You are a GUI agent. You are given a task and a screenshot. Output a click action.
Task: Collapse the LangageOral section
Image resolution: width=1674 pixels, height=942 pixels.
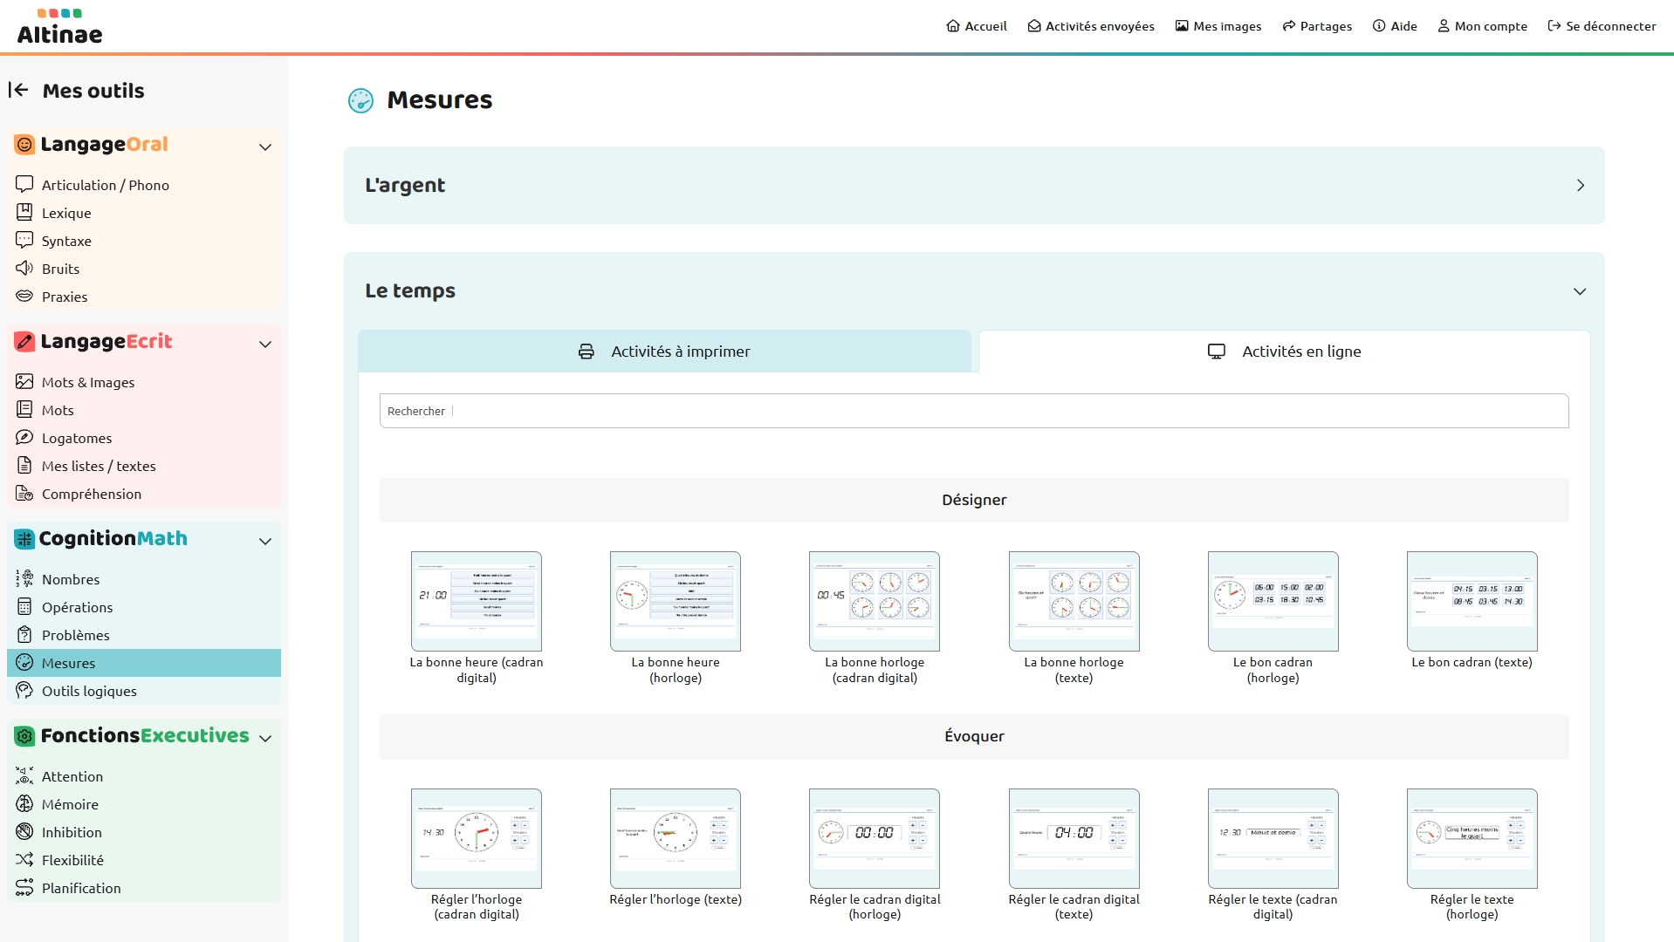pyautogui.click(x=265, y=147)
